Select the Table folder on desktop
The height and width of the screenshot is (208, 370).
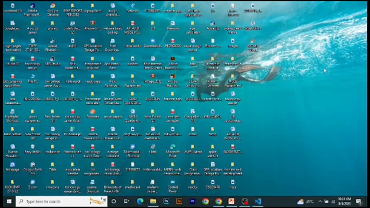pos(53,167)
